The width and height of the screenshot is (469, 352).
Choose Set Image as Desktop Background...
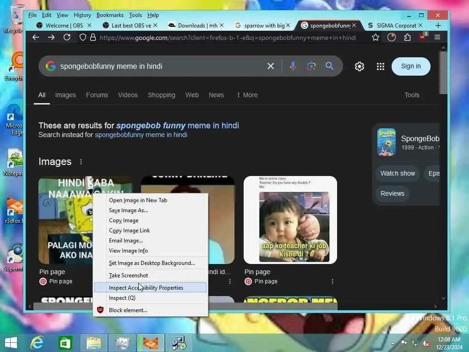click(150, 263)
